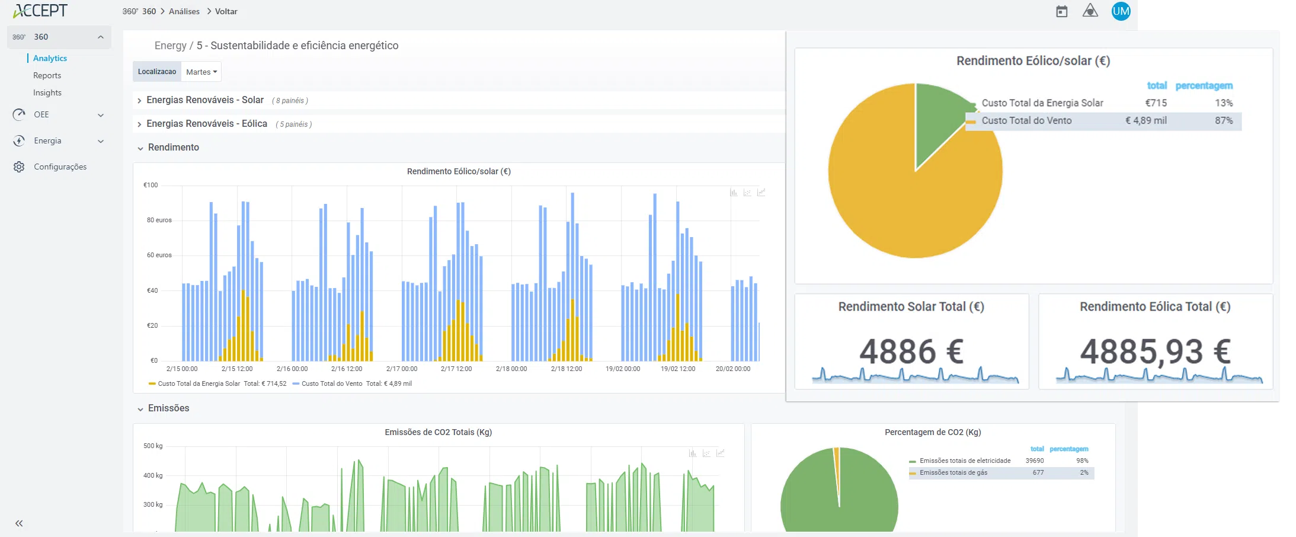The height and width of the screenshot is (537, 1296).
Task: Sort CO2 pie legend by total
Action: 1037,449
